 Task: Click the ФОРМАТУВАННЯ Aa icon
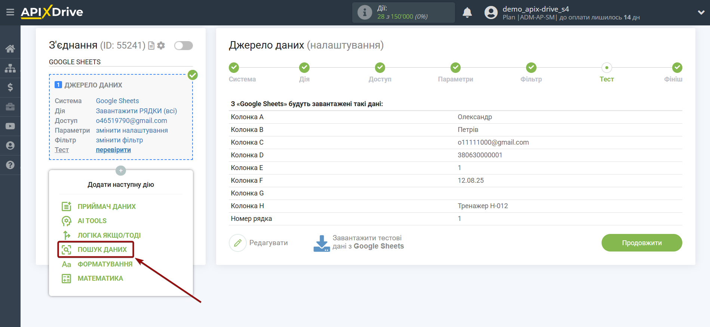(x=67, y=264)
